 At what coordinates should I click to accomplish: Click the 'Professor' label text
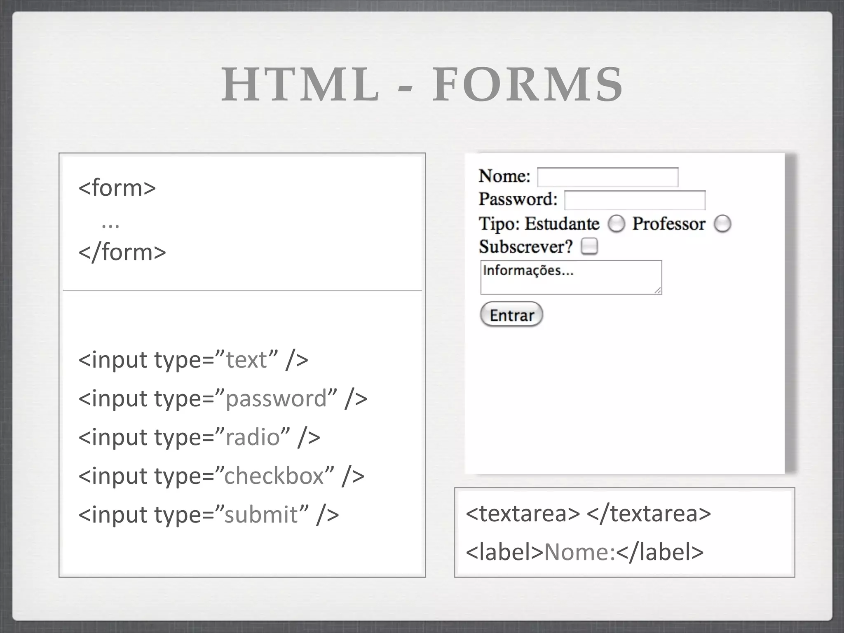(x=669, y=224)
